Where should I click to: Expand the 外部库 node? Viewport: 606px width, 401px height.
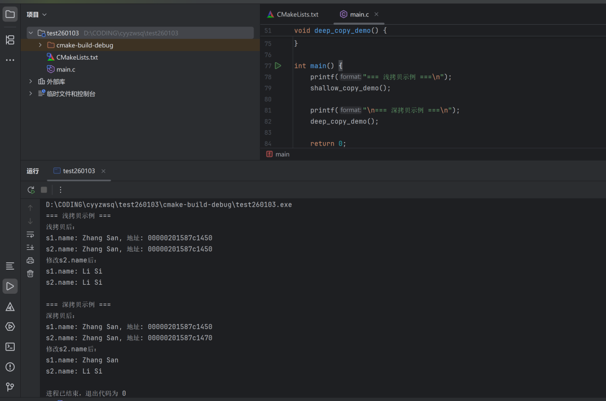tap(31, 81)
